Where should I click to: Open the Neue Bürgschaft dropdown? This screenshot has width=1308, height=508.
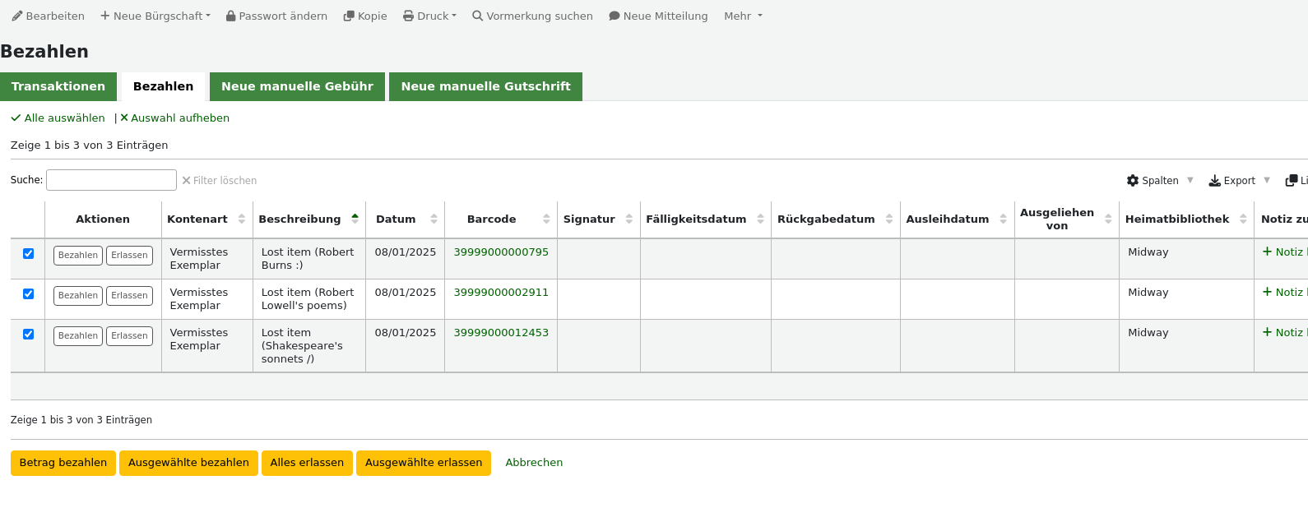pos(155,16)
